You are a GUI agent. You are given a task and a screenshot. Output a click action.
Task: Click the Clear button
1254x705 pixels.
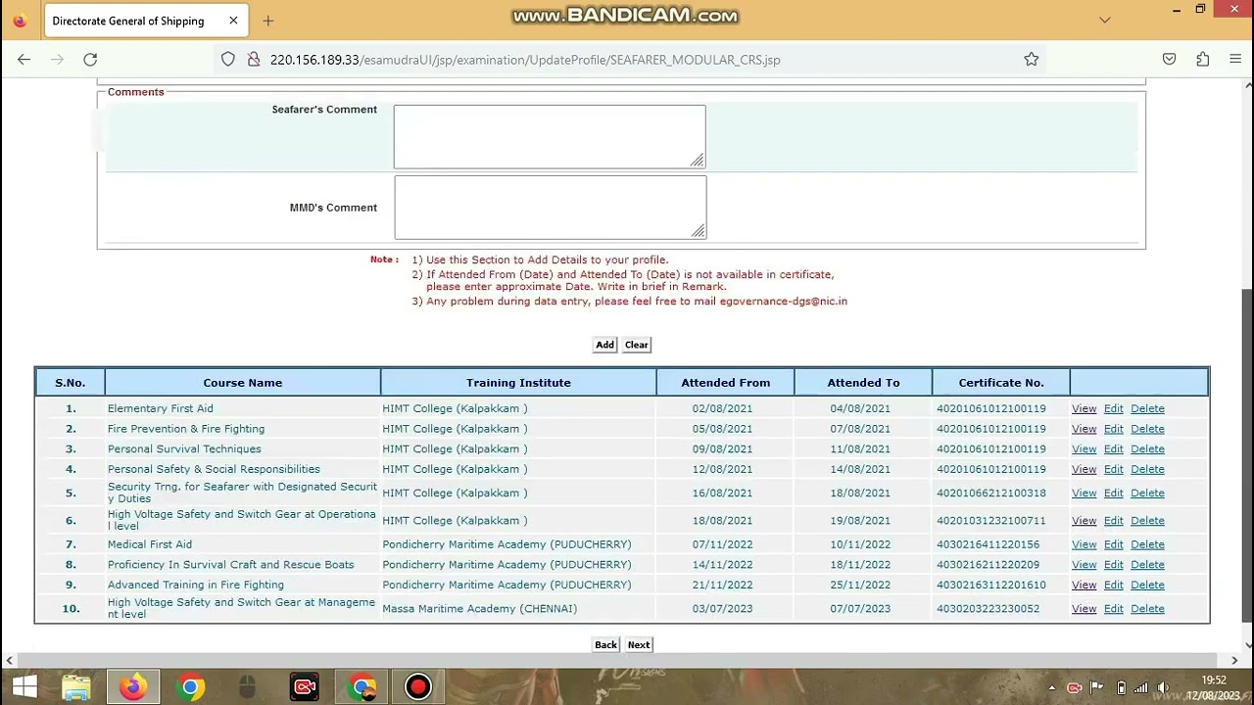pyautogui.click(x=636, y=345)
